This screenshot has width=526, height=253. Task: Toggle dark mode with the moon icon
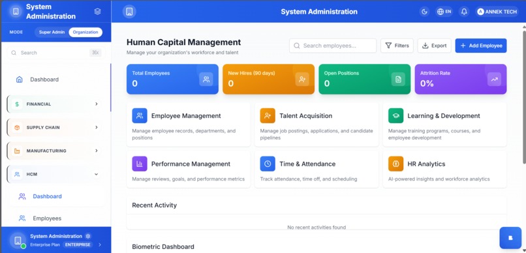coord(425,12)
